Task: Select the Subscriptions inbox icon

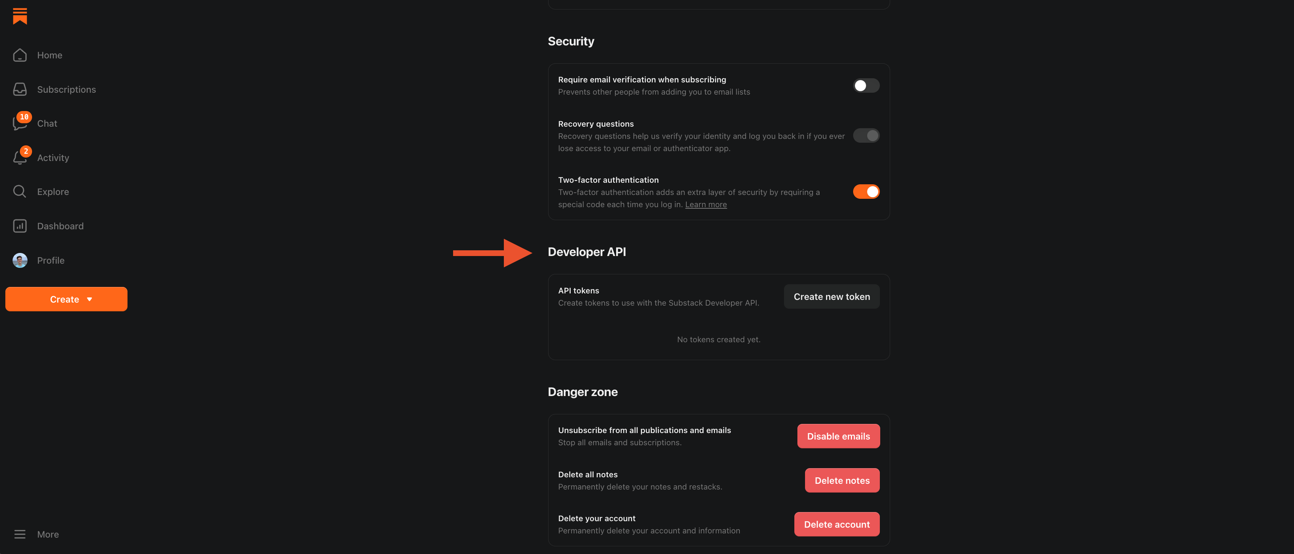Action: coord(19,89)
